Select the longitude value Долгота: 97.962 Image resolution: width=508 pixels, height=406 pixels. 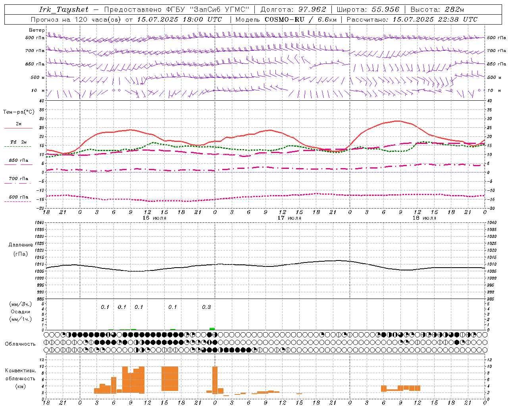pos(293,10)
